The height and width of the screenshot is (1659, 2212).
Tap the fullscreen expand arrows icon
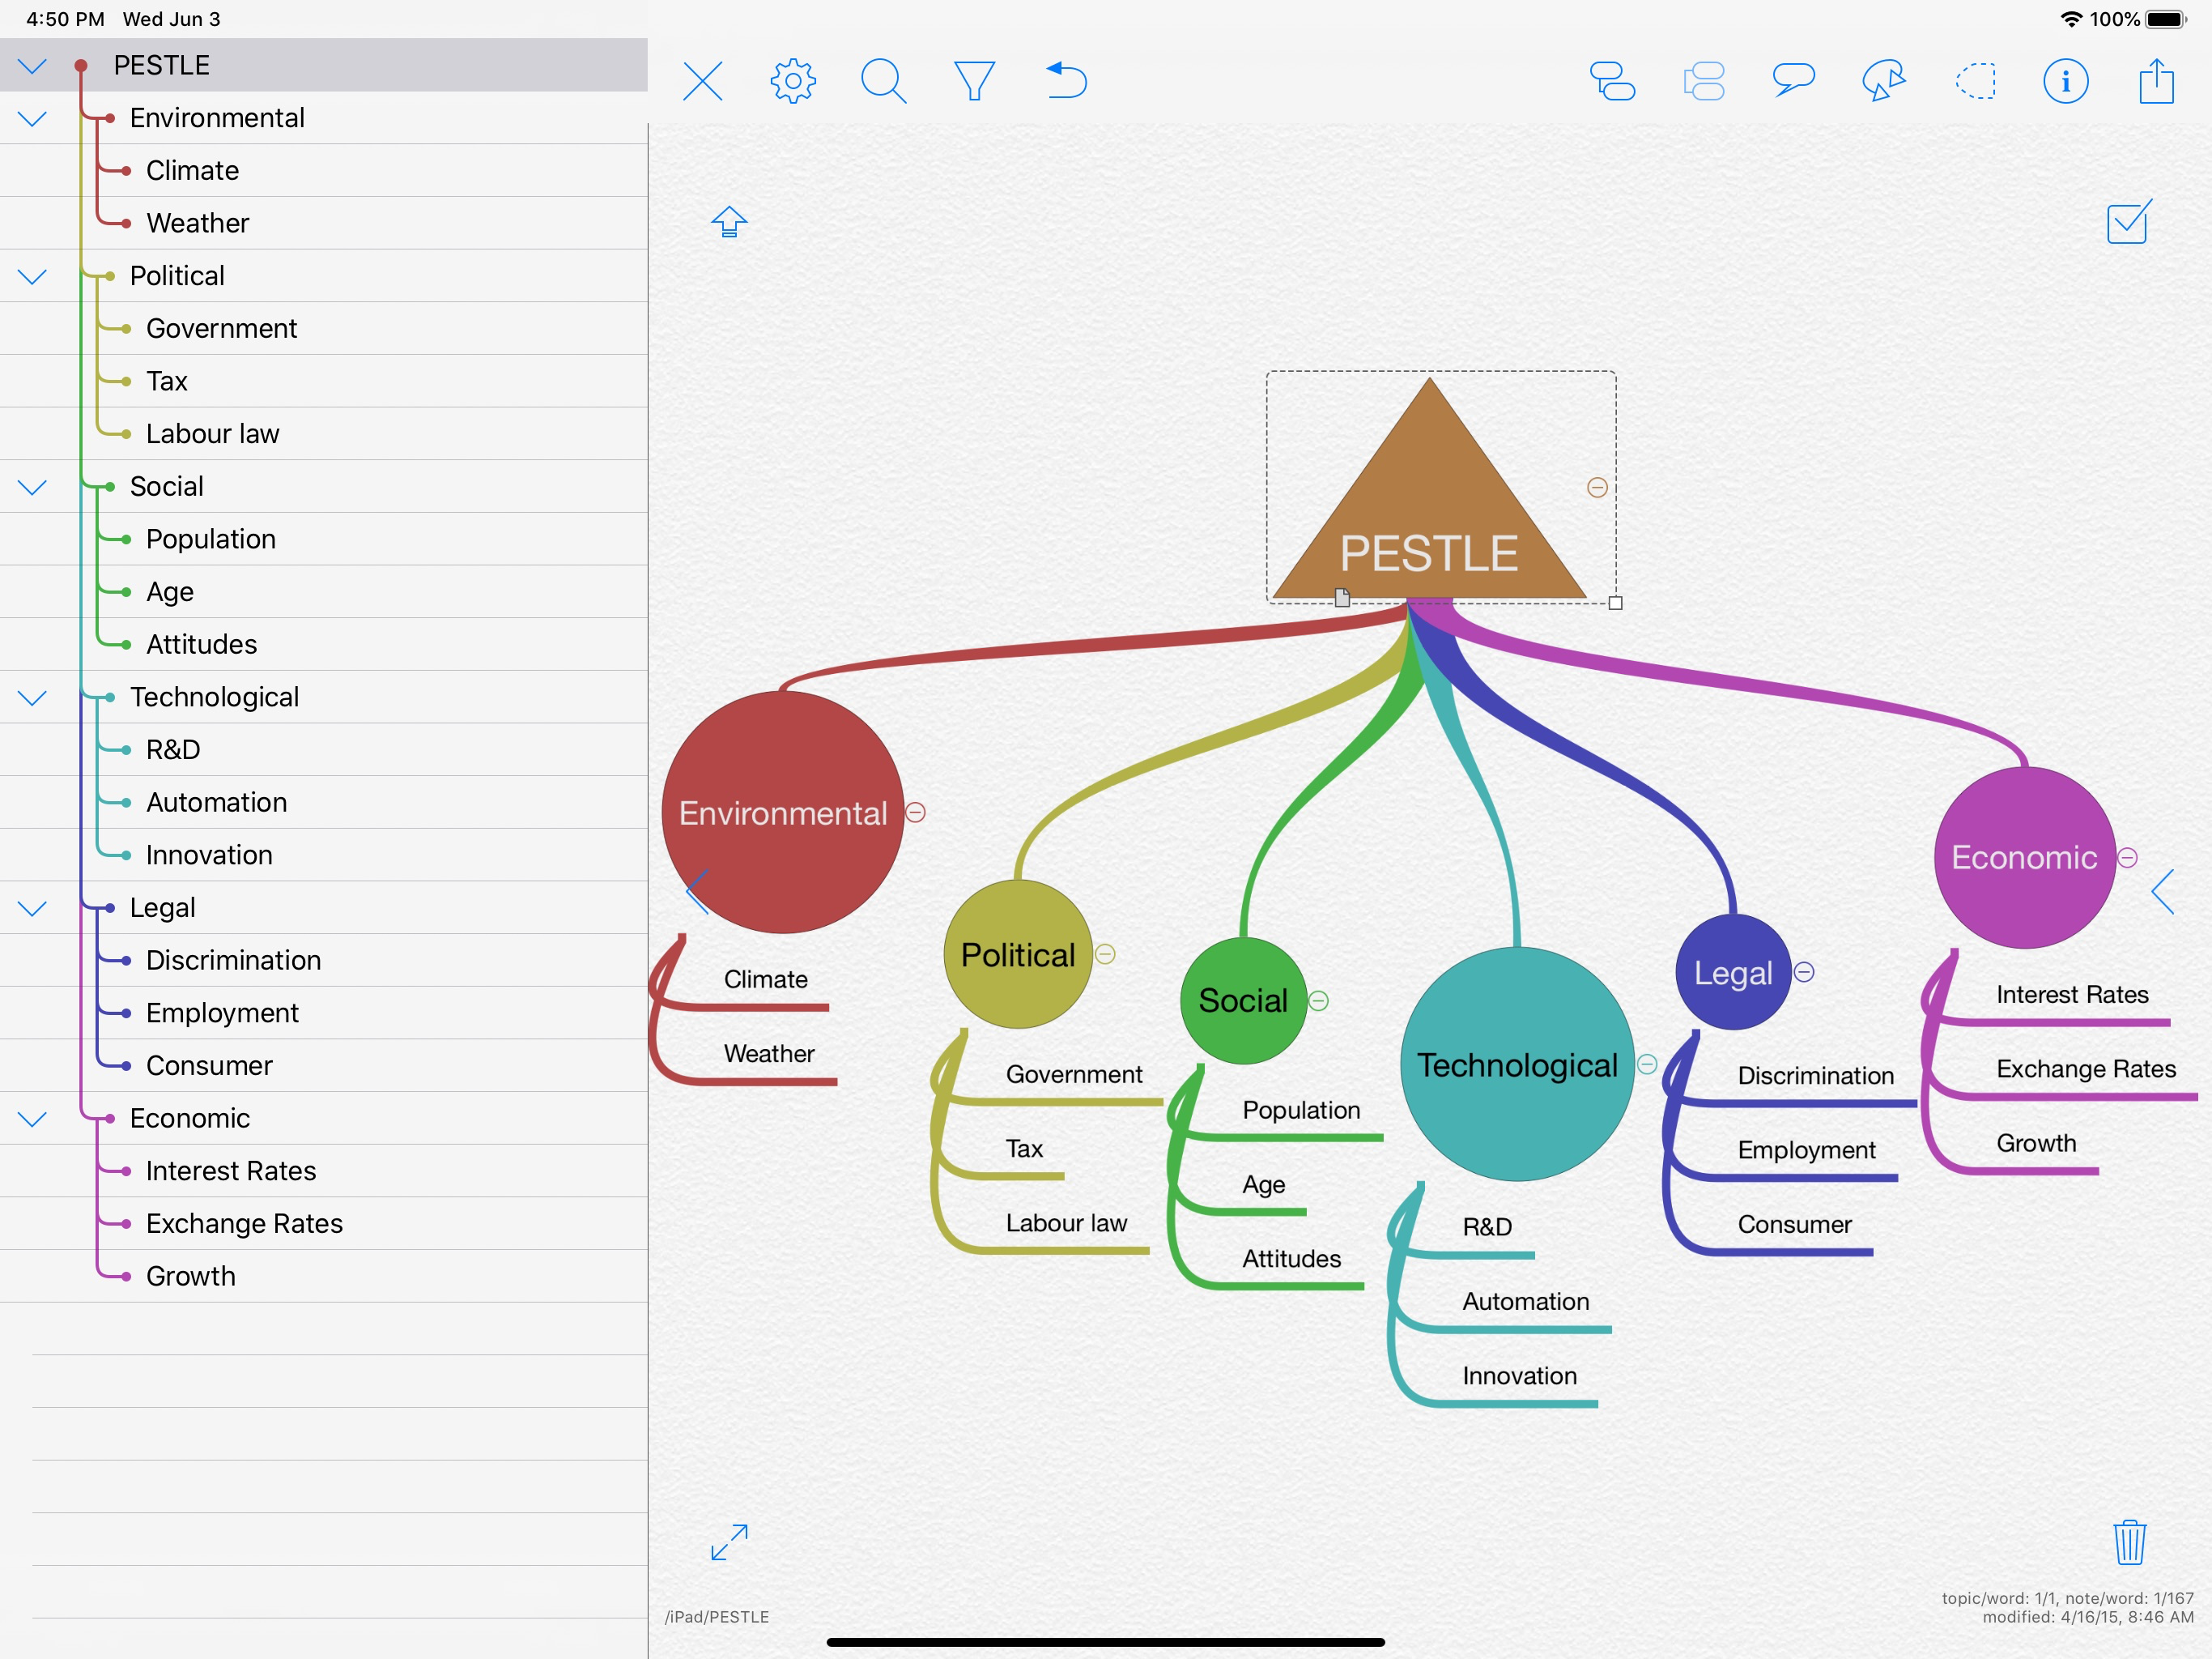point(729,1542)
